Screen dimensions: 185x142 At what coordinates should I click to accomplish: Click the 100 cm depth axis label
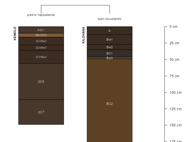175,93
